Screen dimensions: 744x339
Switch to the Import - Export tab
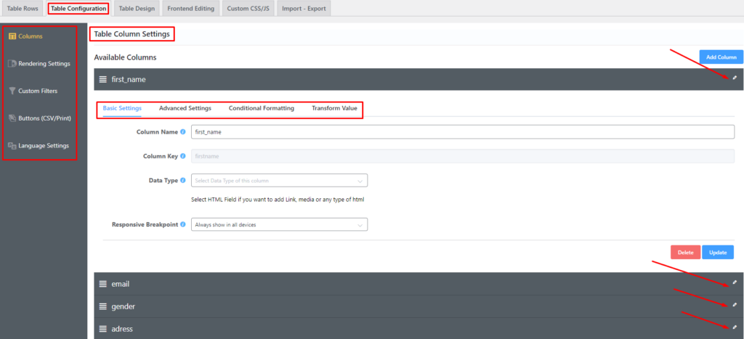click(x=304, y=9)
